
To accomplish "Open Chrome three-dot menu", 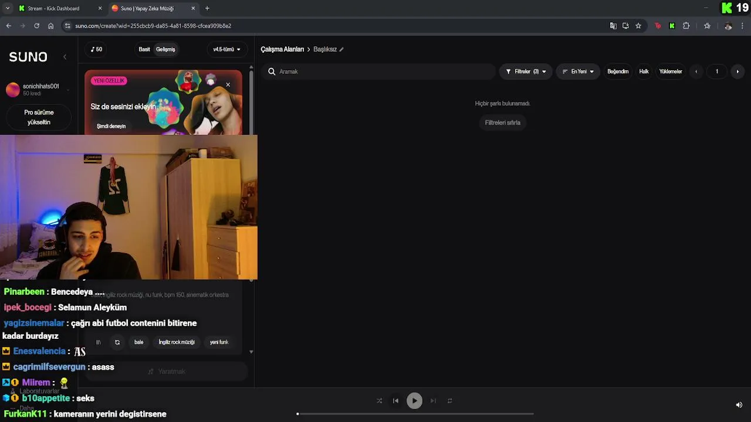I will point(742,26).
